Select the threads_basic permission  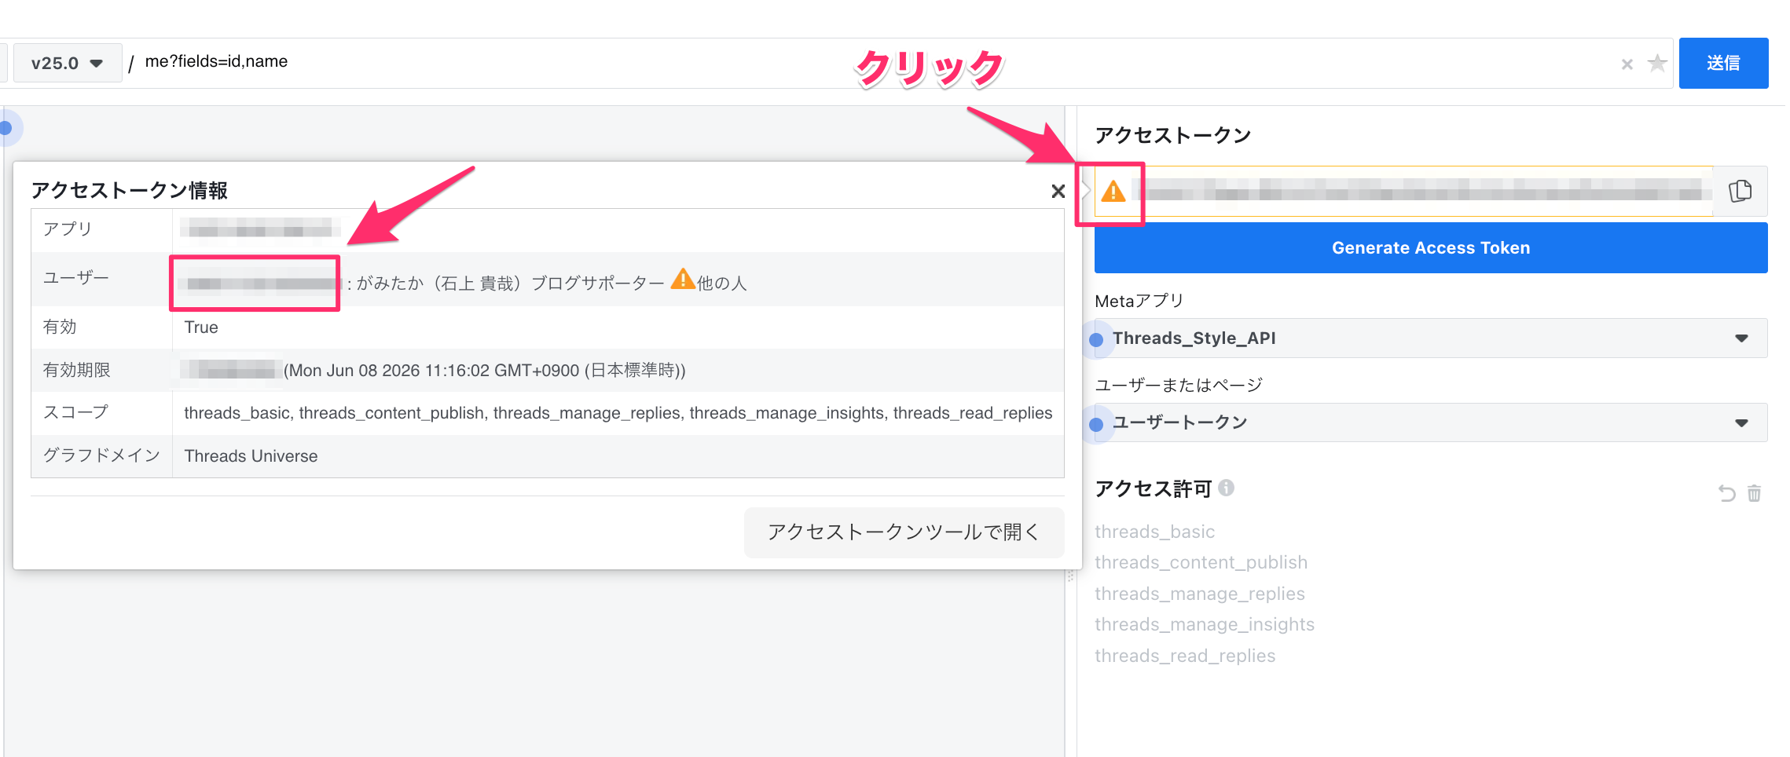click(1154, 532)
